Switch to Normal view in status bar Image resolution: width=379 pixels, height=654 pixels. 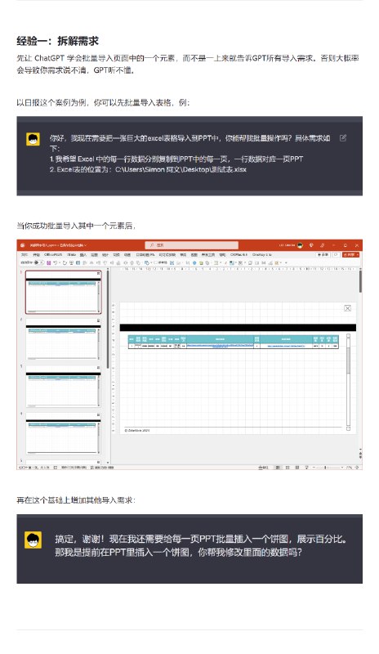coord(277,468)
